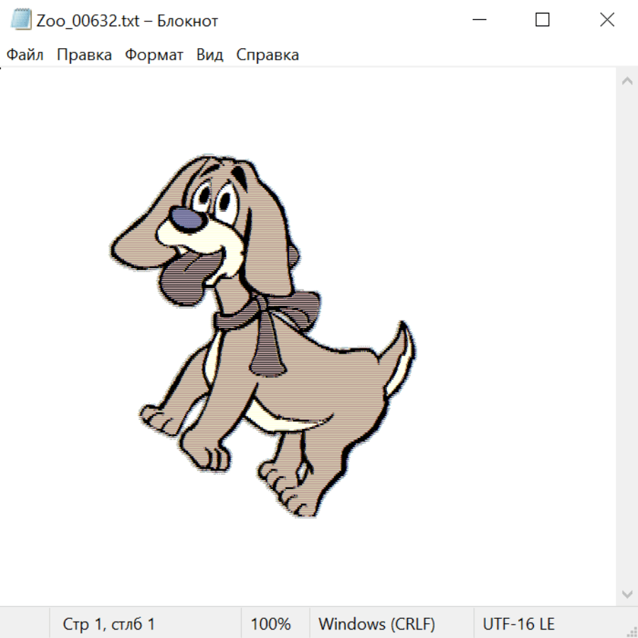
Task: Click the Notepad icon in title bar
Action: coord(21,20)
